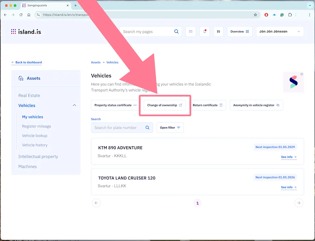Viewport: 315px width, 241px height.
Task: Open the browser three-dot menu
Action: point(309,15)
